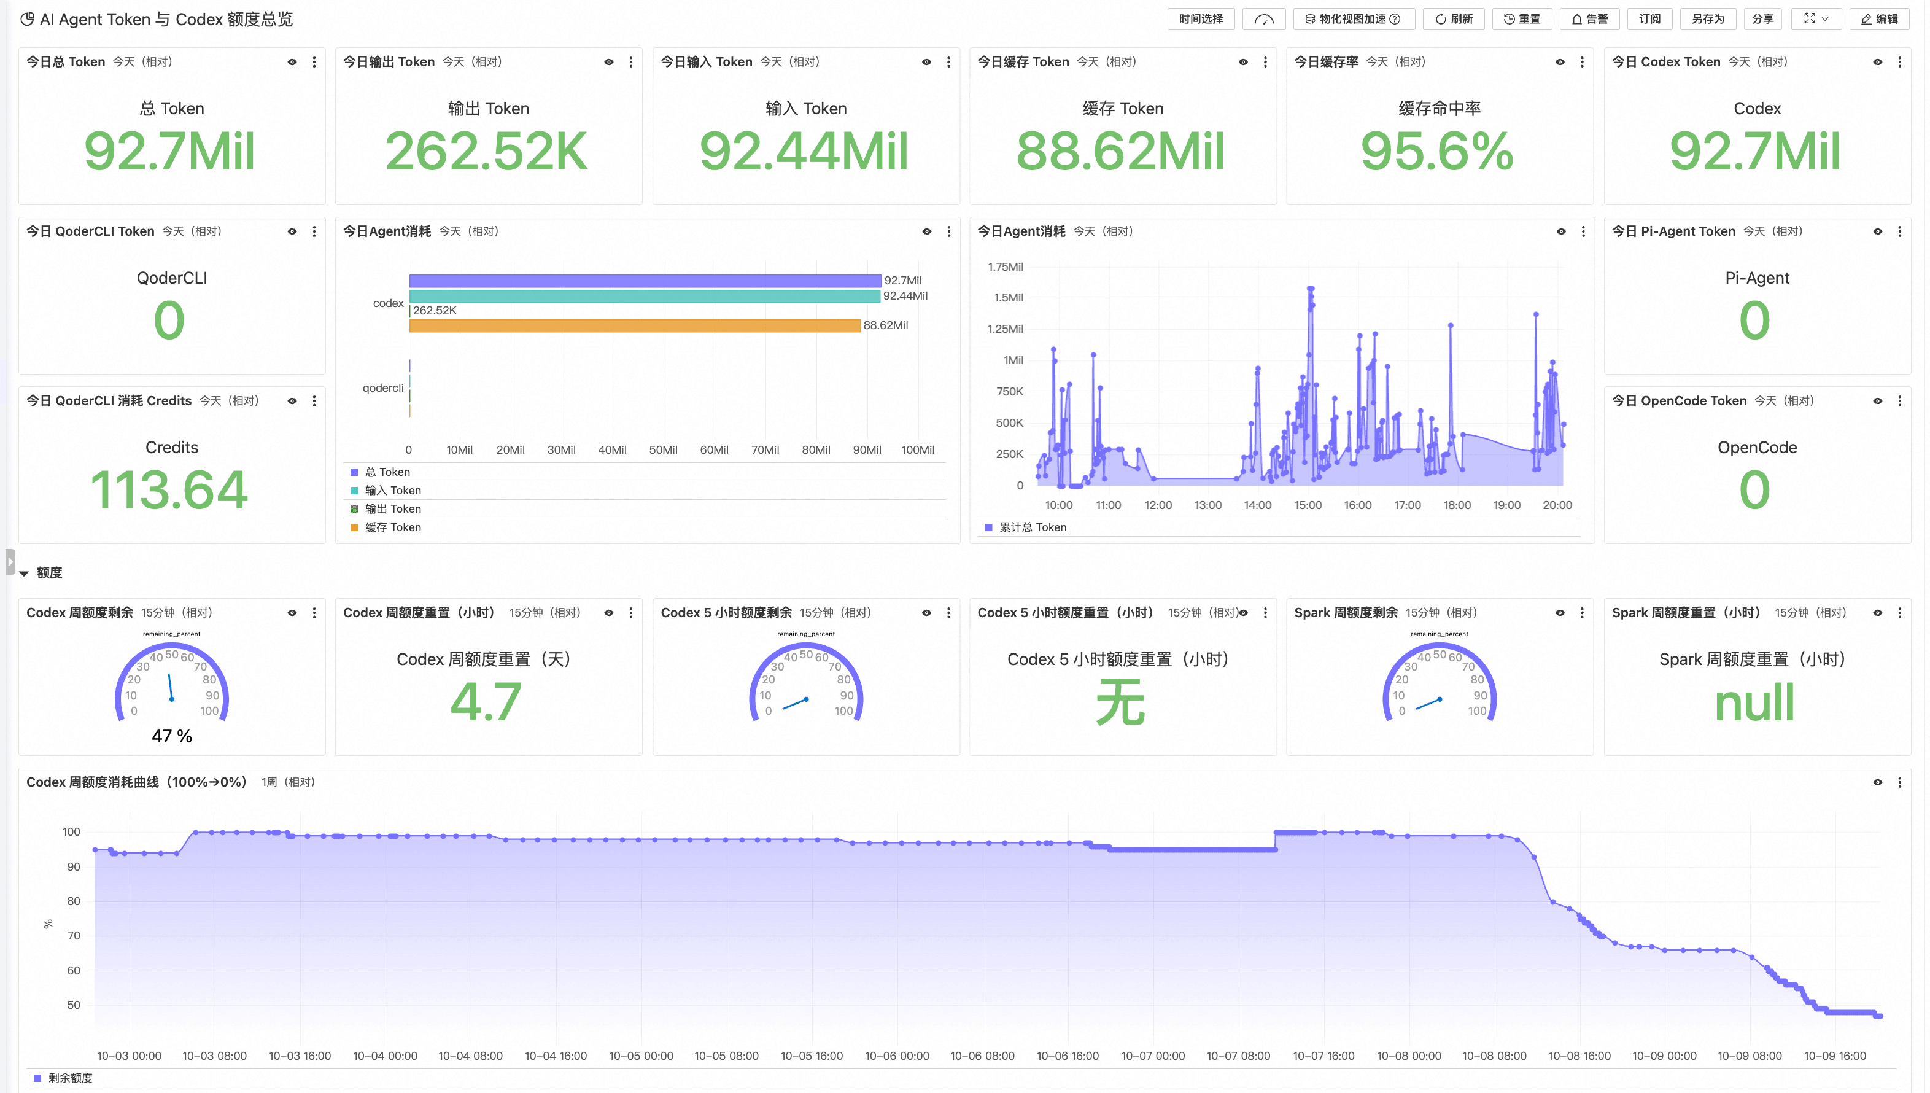This screenshot has height=1093, width=1930.
Task: Open more options on 今日 QoderCLI Token panel
Action: tap(314, 232)
